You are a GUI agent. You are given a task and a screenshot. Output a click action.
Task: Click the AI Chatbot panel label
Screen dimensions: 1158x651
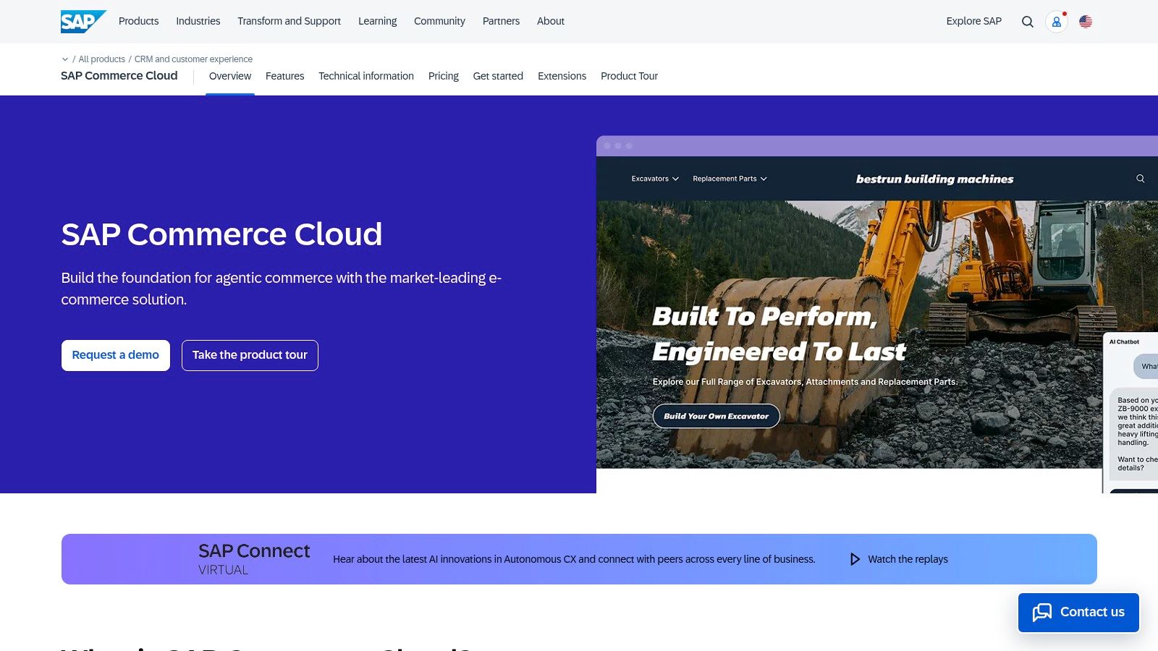1124,341
